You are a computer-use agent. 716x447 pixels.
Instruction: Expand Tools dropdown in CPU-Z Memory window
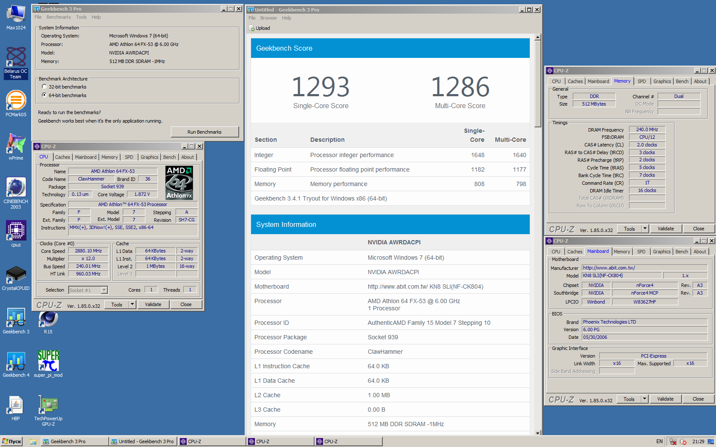click(645, 229)
